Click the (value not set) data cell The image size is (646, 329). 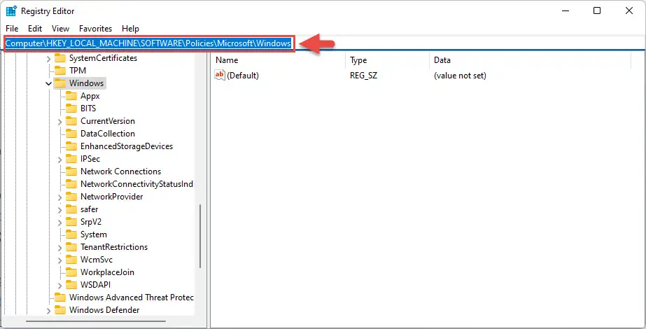[x=460, y=76]
